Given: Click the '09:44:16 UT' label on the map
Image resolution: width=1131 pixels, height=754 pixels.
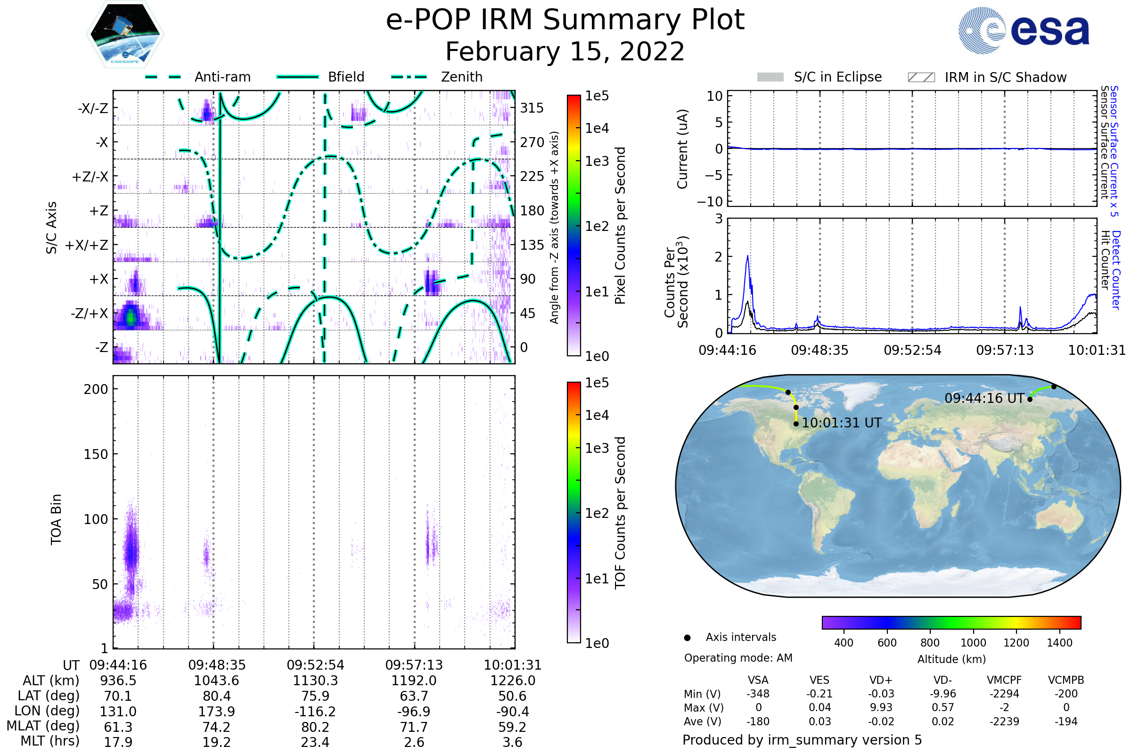Looking at the screenshot, I should click(984, 398).
